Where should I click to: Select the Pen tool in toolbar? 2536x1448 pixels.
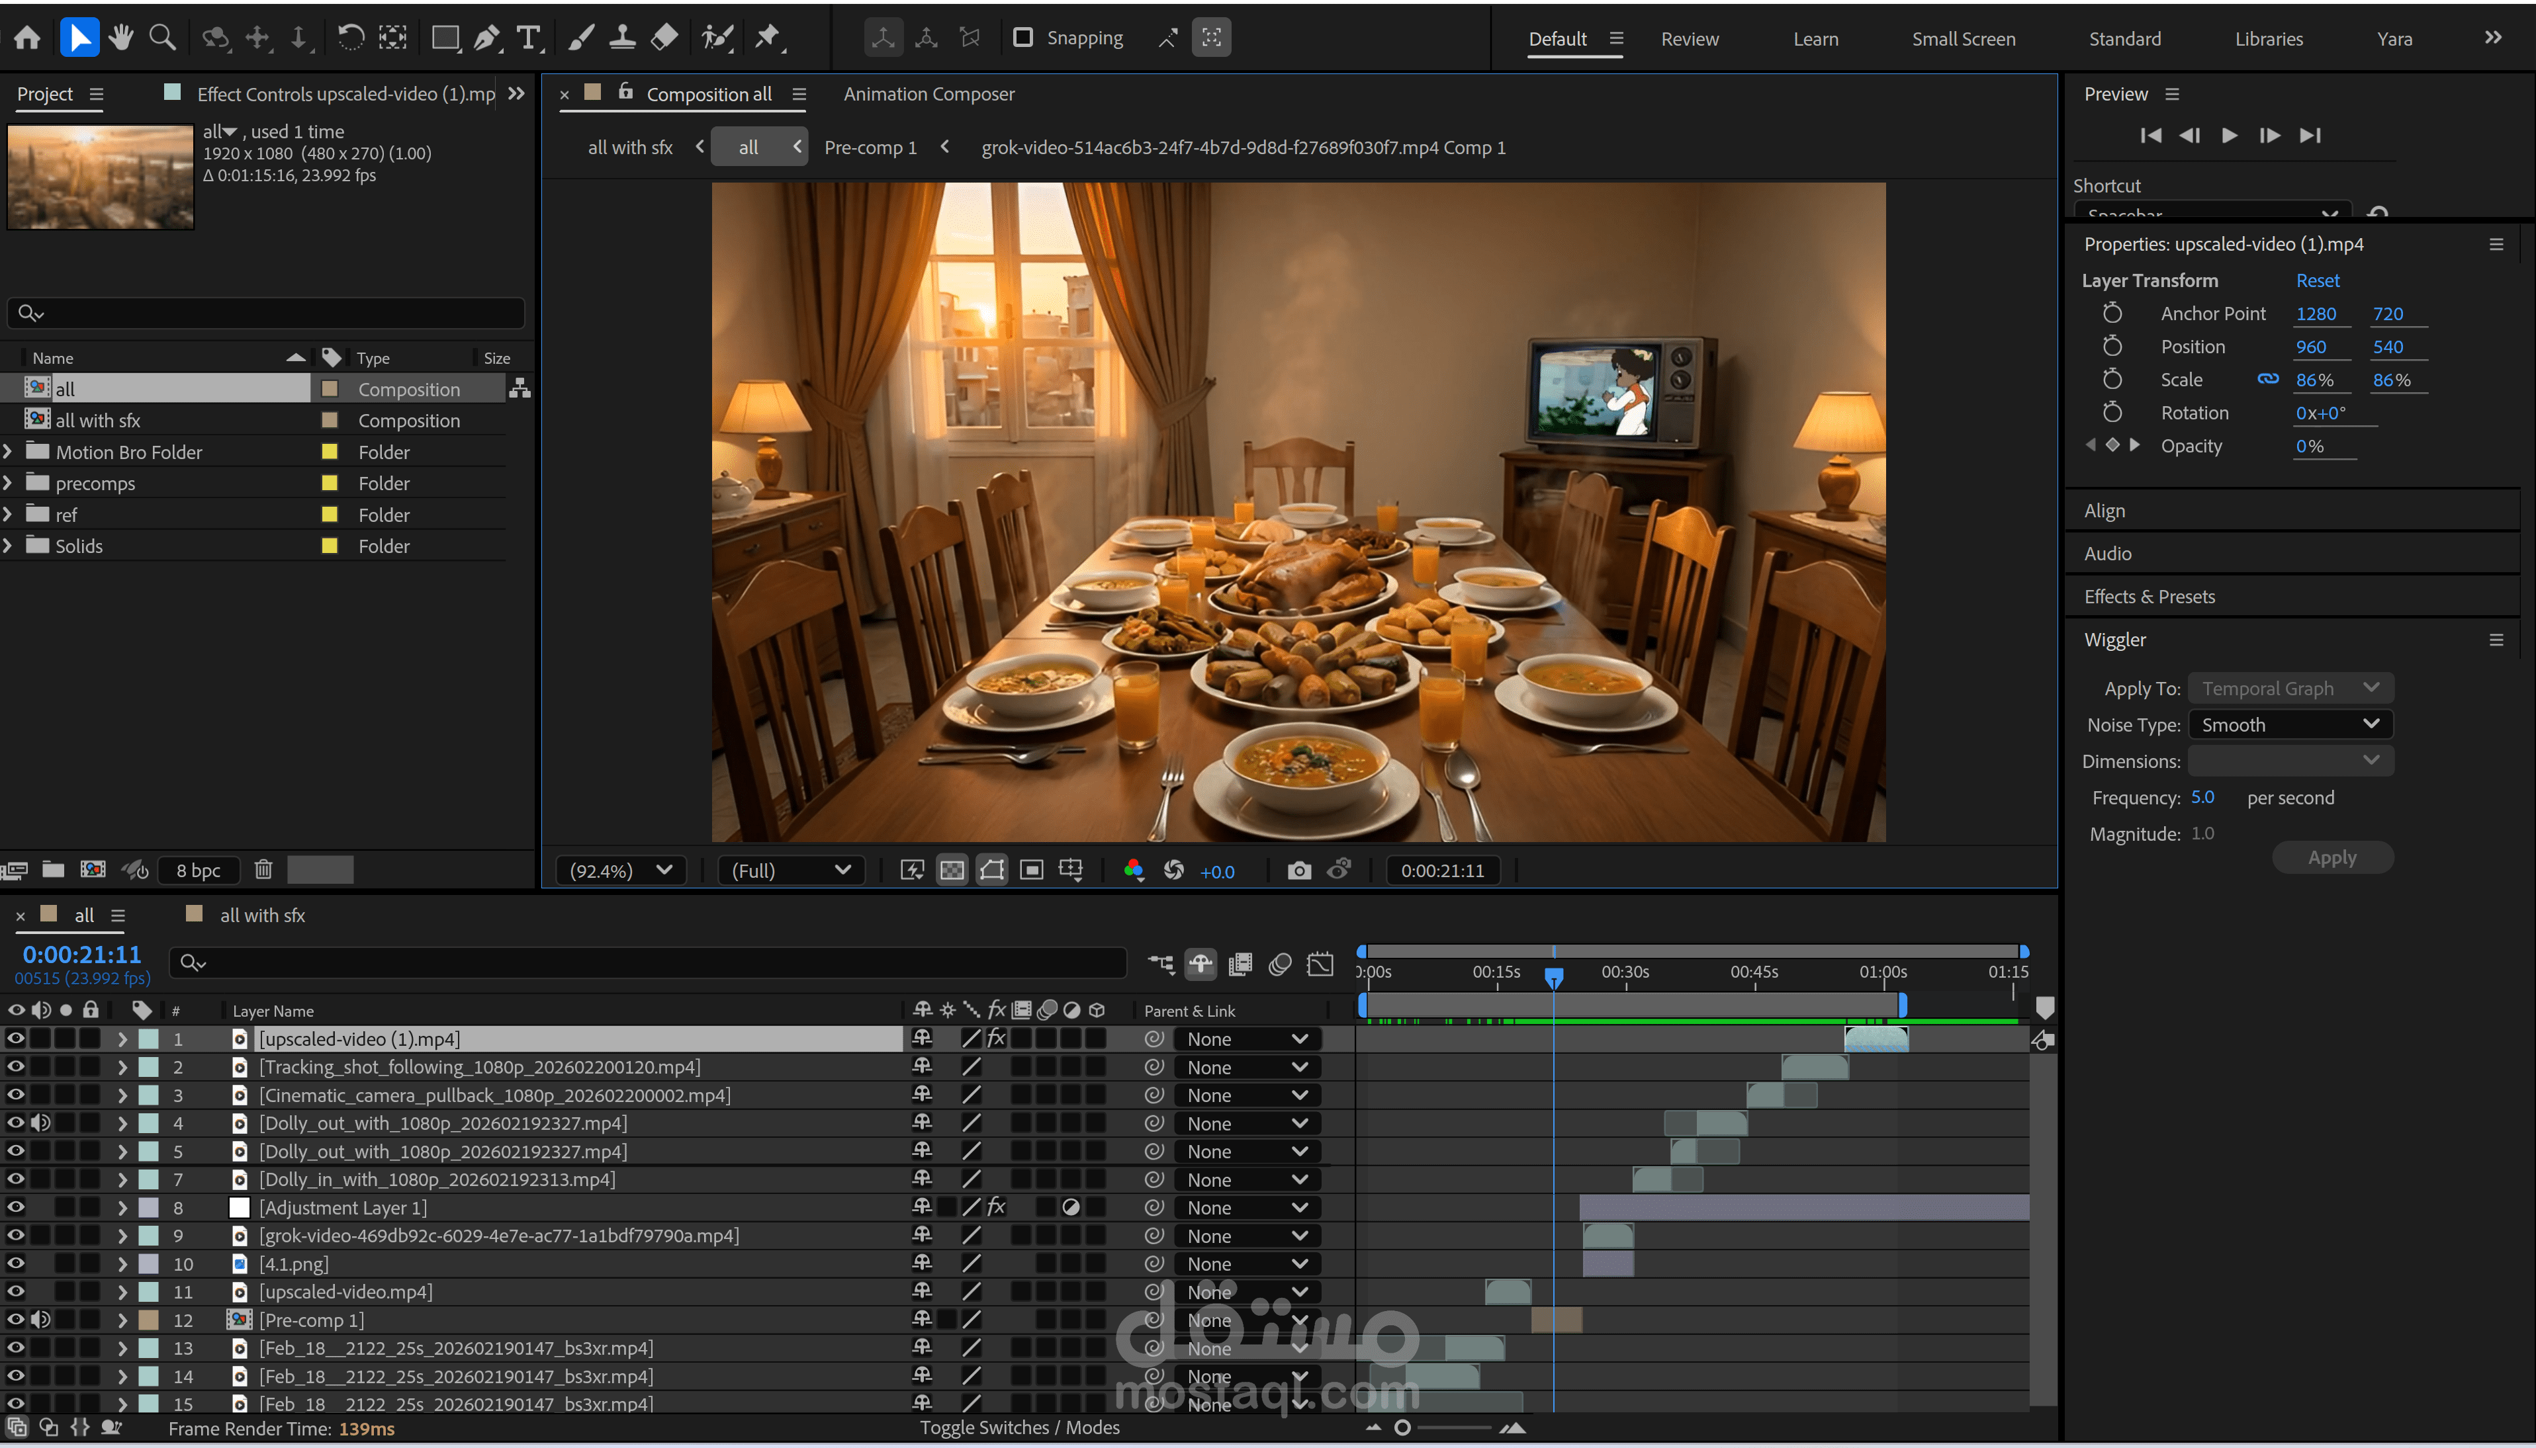coord(486,38)
